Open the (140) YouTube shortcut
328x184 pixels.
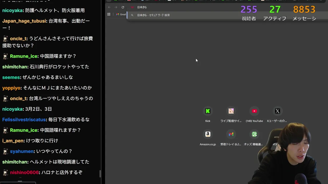(x=254, y=114)
